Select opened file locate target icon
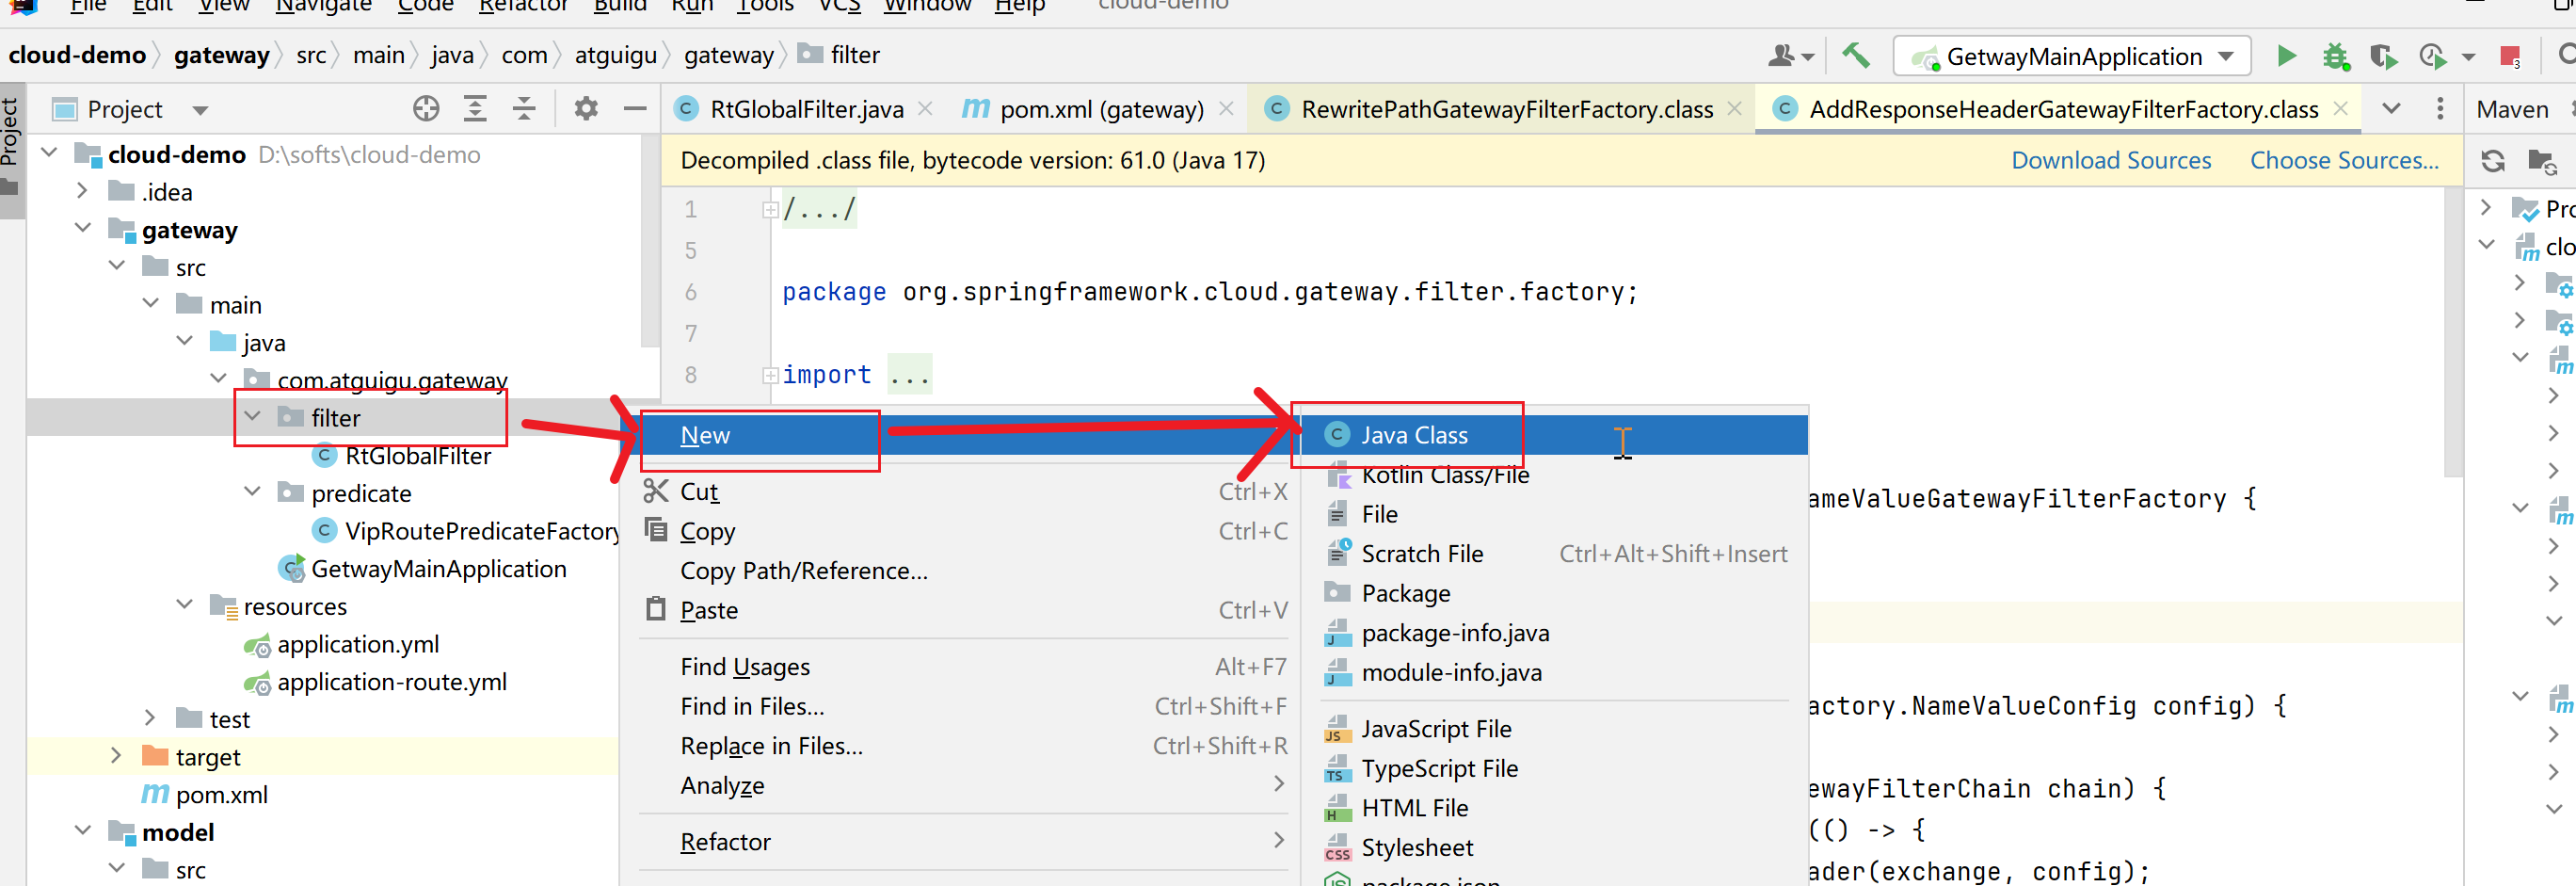Image resolution: width=2576 pixels, height=886 pixels. [426, 109]
